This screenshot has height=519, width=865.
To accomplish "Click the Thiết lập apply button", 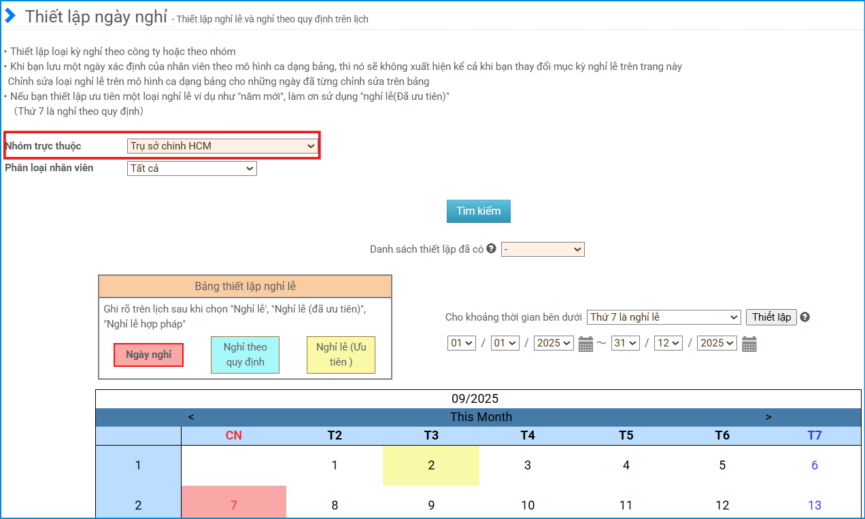I will [x=771, y=317].
